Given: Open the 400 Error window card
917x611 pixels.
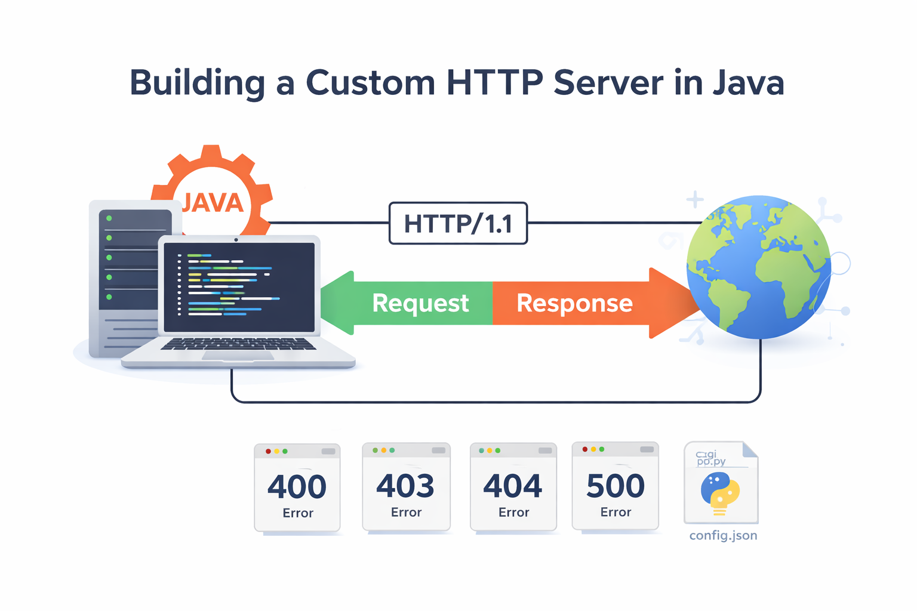Looking at the screenshot, I should (297, 487).
